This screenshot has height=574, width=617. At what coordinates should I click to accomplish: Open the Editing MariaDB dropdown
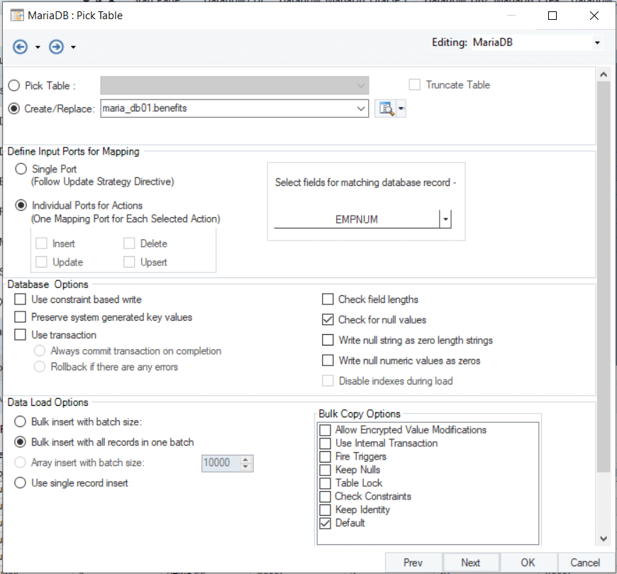click(597, 43)
